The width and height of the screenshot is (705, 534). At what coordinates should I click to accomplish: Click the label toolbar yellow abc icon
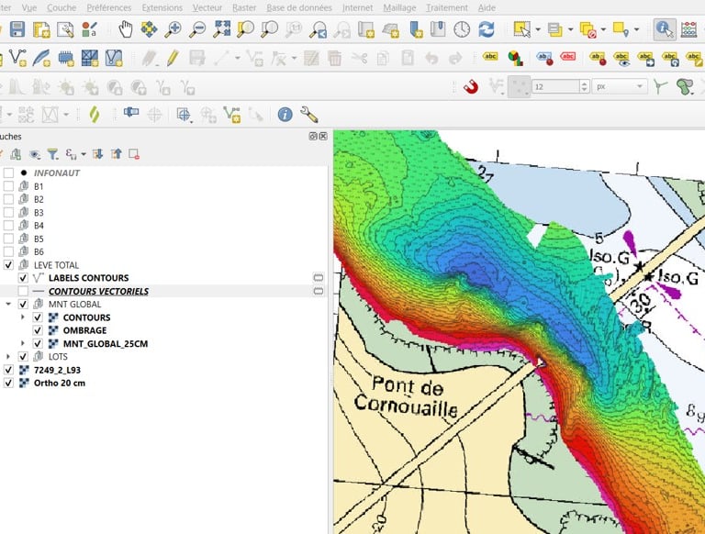490,57
